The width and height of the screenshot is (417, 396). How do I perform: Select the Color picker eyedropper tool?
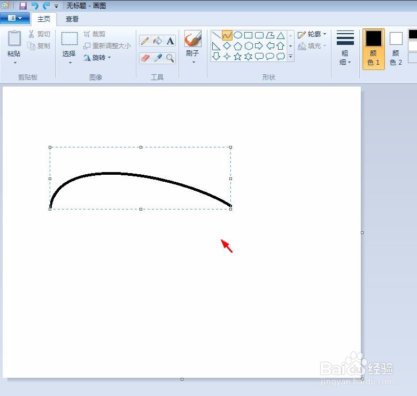[x=158, y=58]
